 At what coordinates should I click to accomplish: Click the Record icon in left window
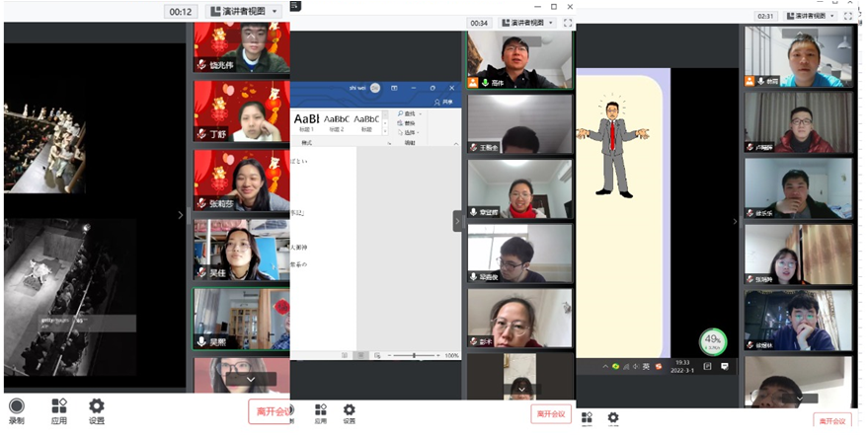(16, 405)
